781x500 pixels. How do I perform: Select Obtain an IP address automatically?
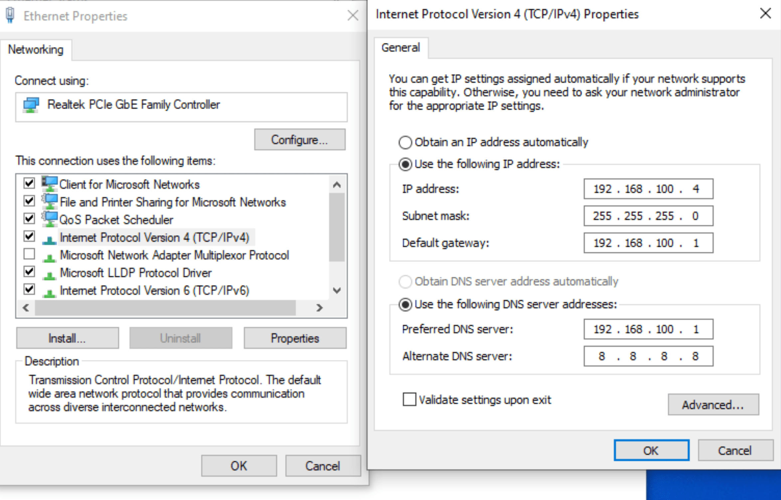click(x=405, y=142)
